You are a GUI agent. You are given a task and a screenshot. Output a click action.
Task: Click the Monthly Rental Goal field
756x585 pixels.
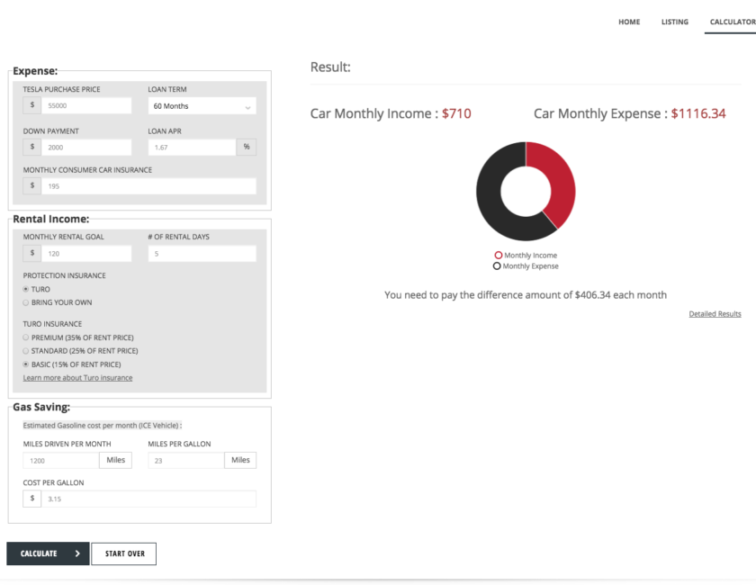tap(86, 254)
